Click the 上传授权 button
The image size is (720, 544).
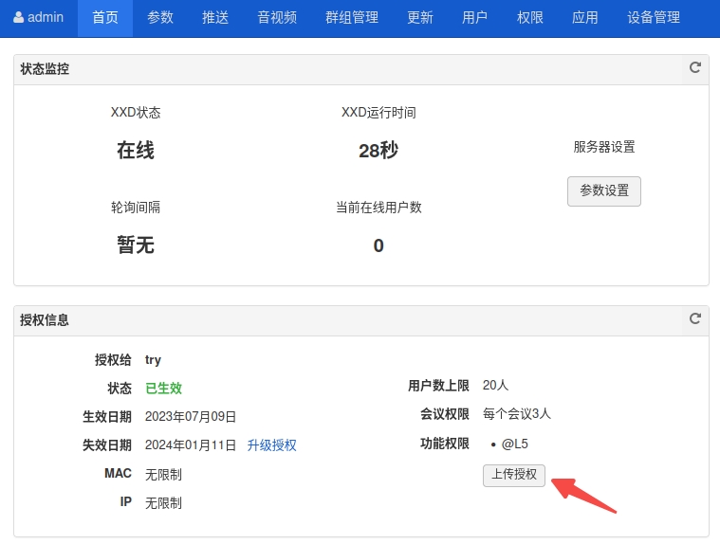tap(514, 475)
